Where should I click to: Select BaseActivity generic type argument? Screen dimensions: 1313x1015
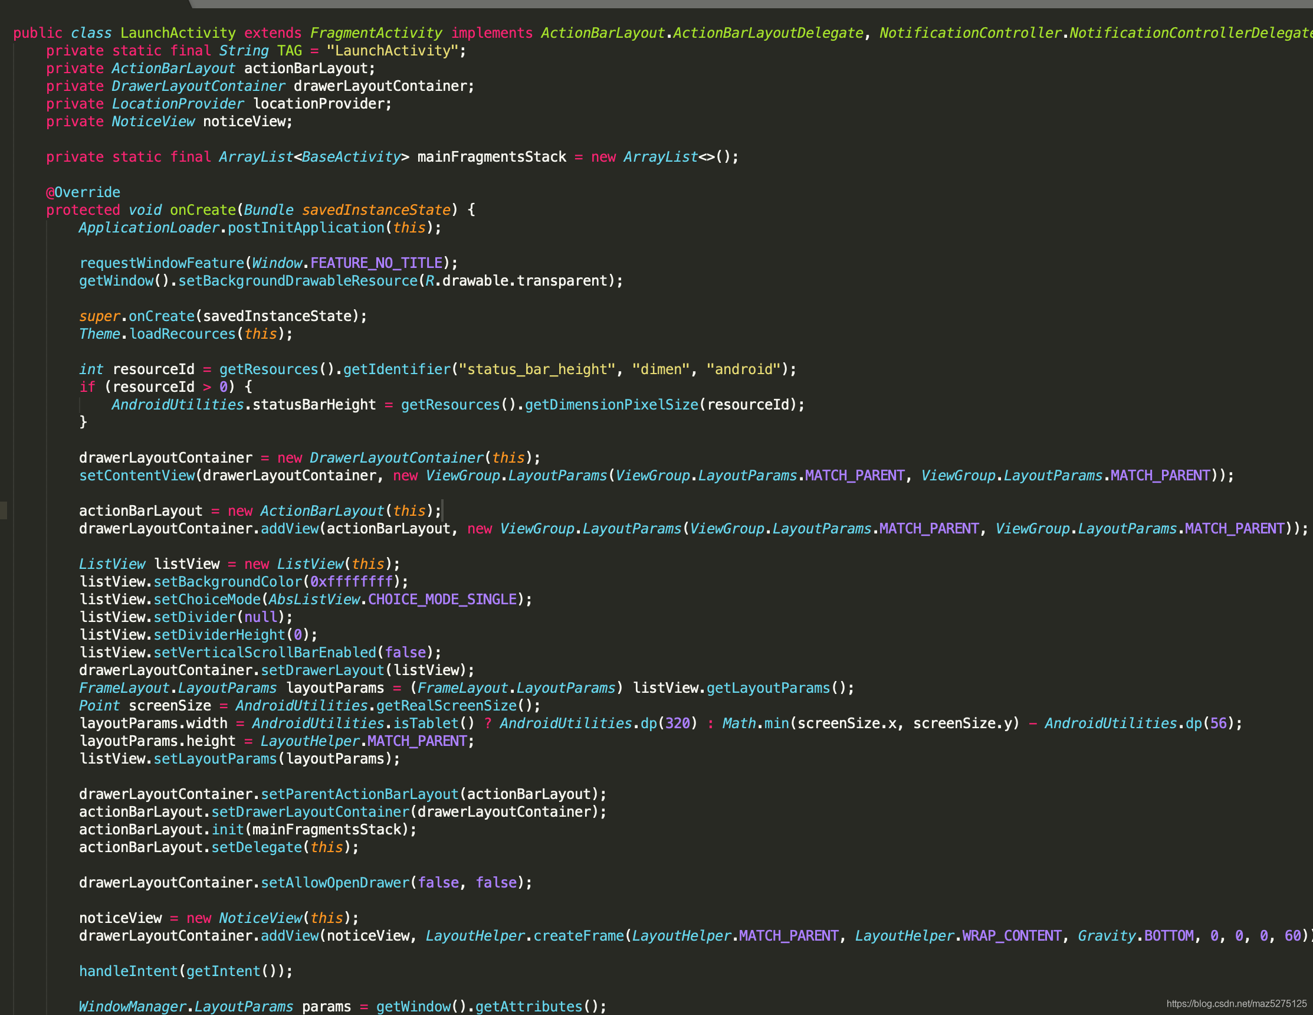(351, 157)
